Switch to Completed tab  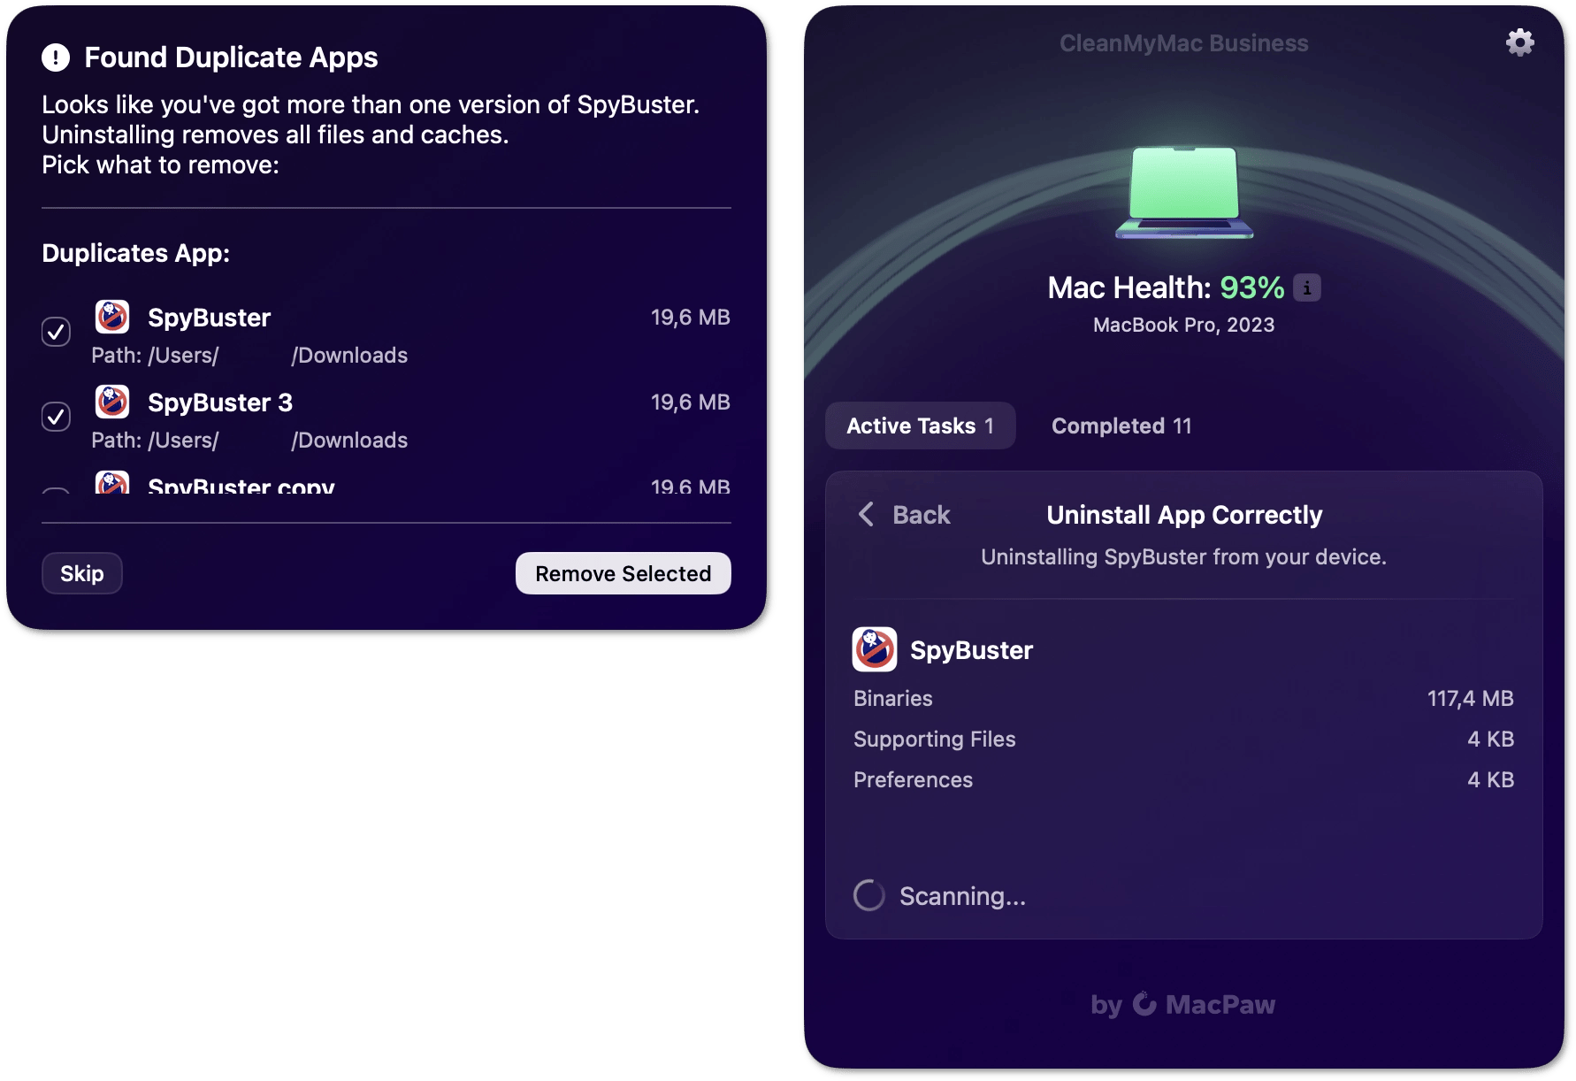[x=1121, y=425]
